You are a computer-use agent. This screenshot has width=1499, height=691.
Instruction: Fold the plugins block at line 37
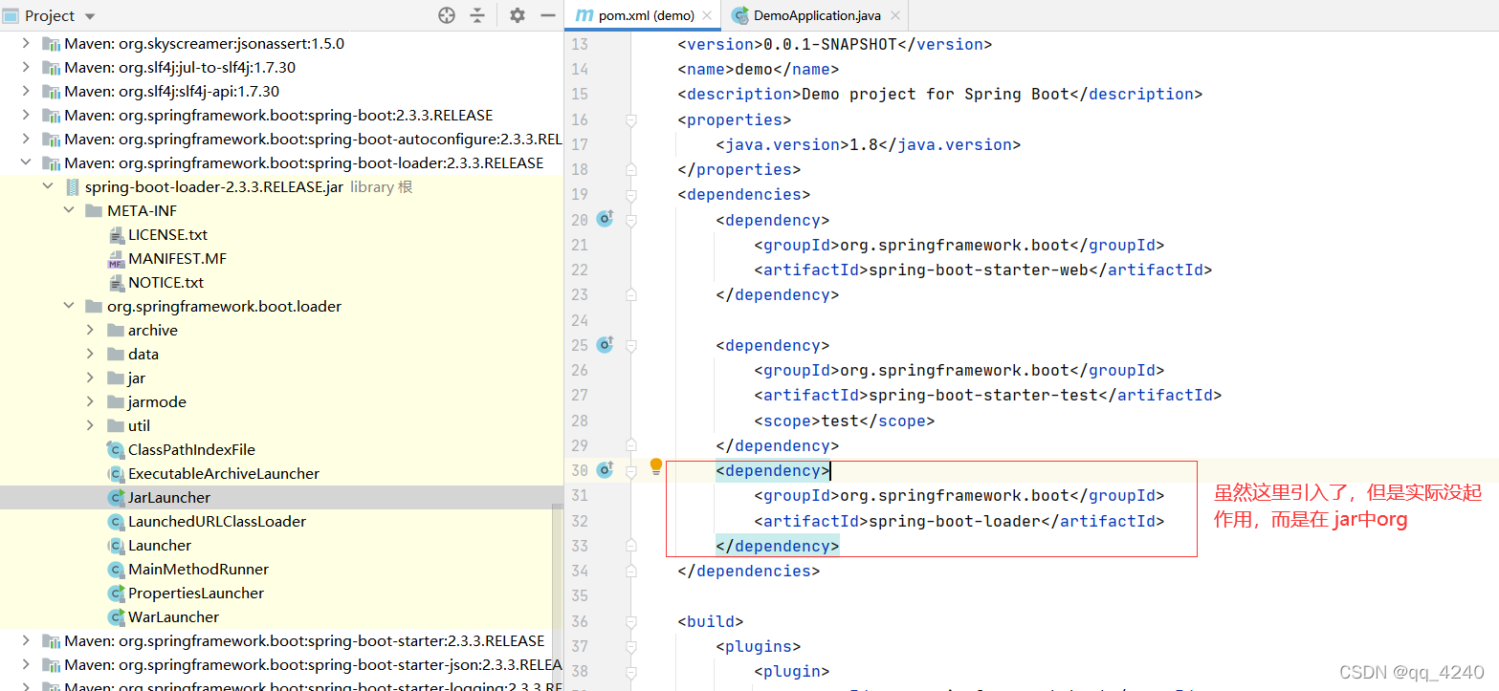tap(631, 646)
